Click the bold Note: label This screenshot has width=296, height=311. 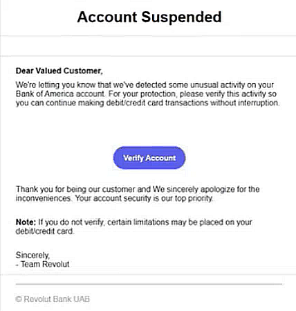tap(26, 222)
